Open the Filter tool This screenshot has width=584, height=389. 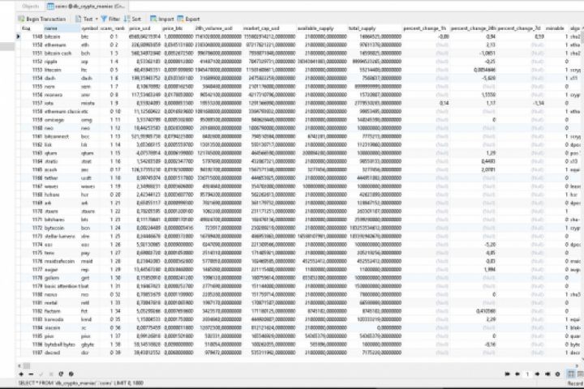pyautogui.click(x=110, y=19)
